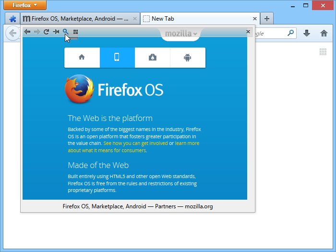The width and height of the screenshot is (336, 252).
Task: Open the home icon on Partners navigation
Action: [82, 58]
